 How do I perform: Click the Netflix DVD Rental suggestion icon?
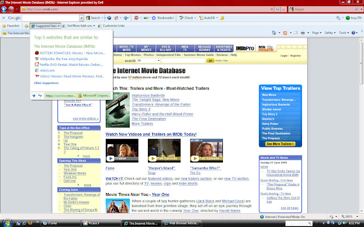point(37,64)
